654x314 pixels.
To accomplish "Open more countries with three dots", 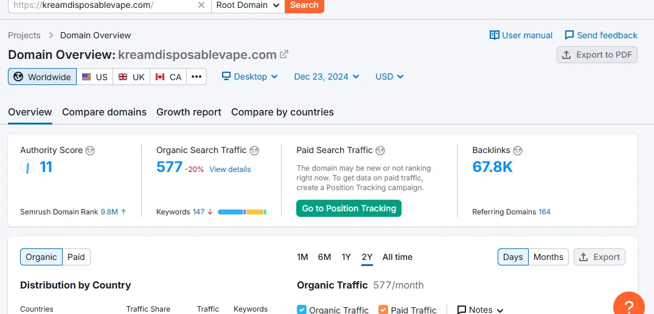I will [197, 77].
